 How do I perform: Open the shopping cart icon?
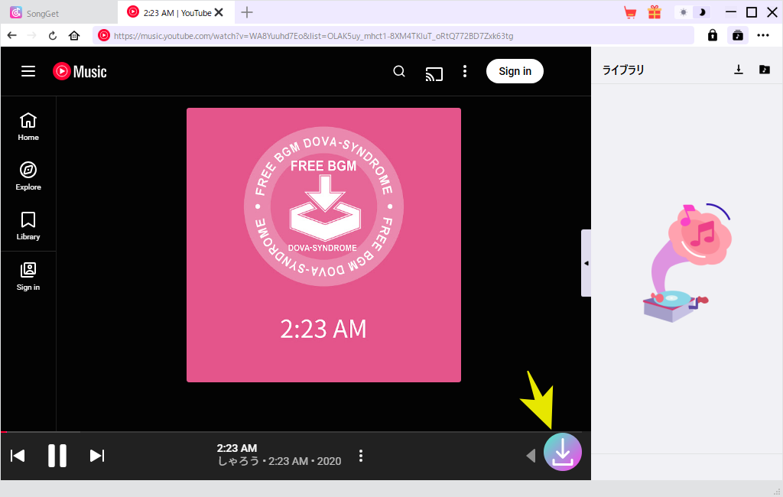pyautogui.click(x=630, y=12)
